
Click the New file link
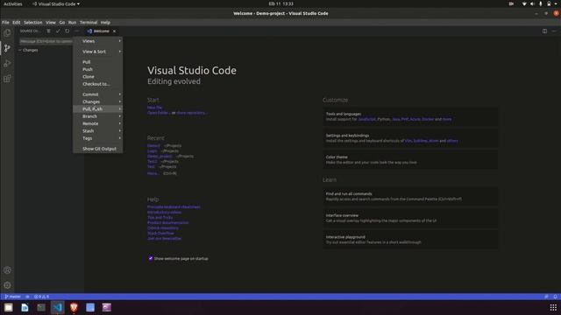[x=154, y=108]
